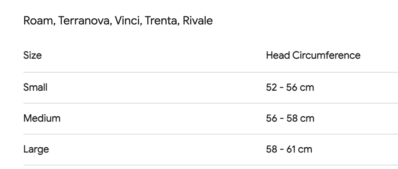Click the word Head in column header

278,55
